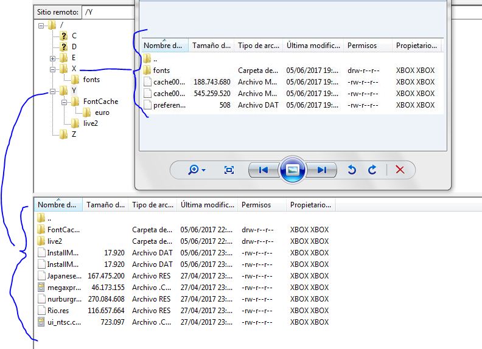Select the nurburgr... RES file row
The image size is (482, 349).
pos(63,299)
